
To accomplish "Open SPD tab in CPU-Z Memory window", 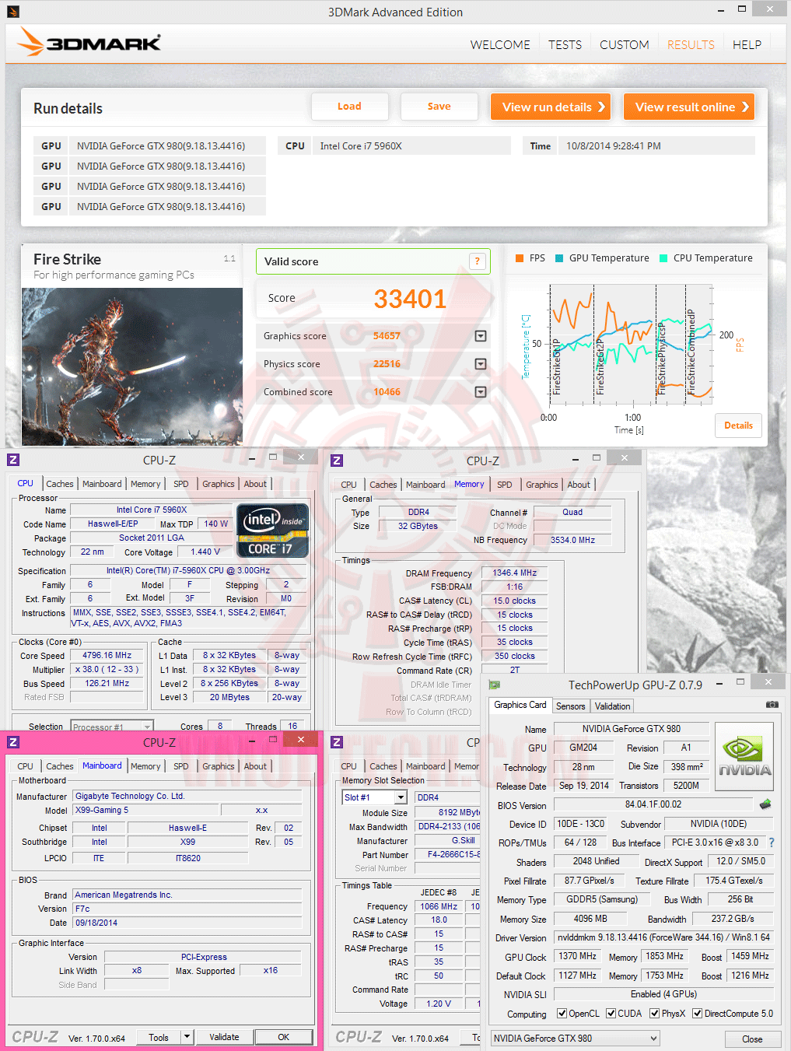I will pyautogui.click(x=505, y=485).
